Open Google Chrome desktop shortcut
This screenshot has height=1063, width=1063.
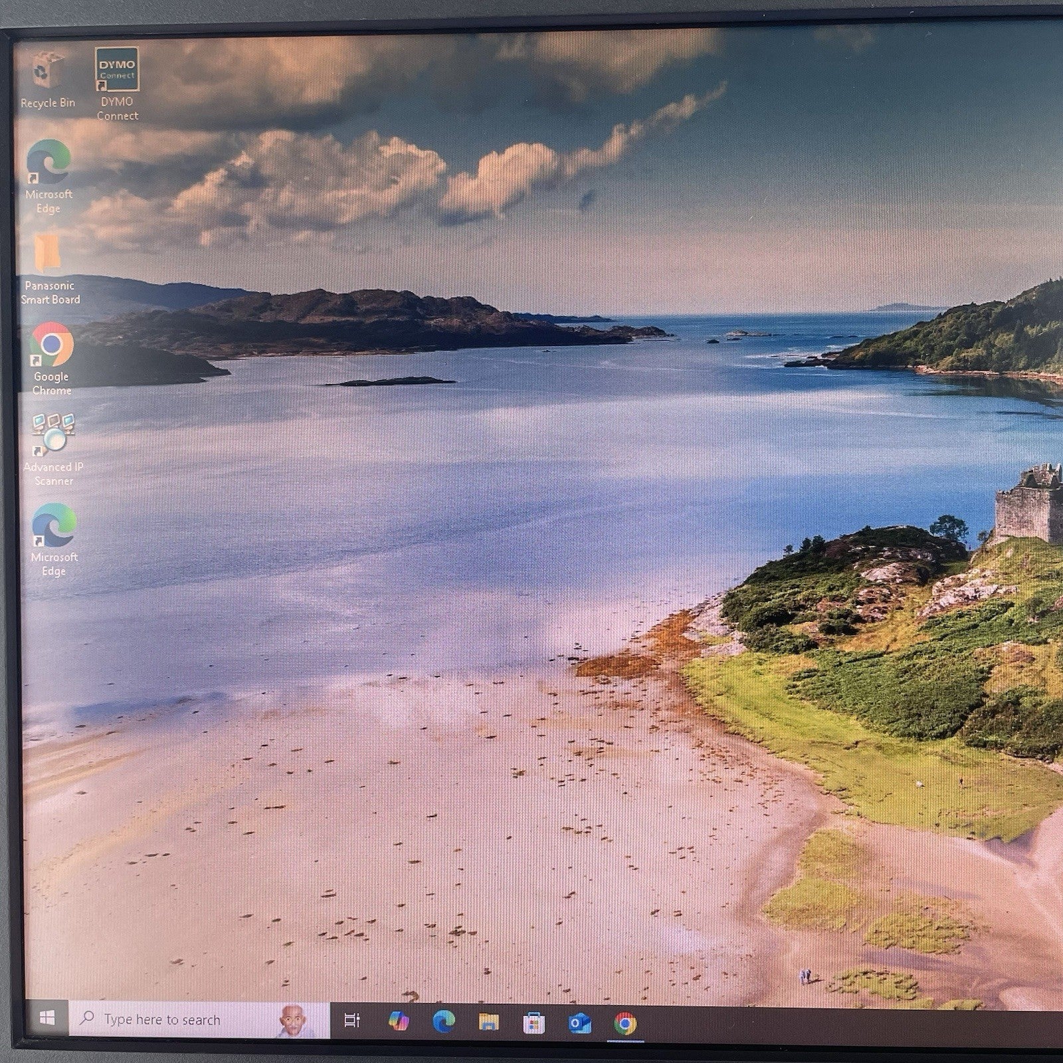point(52,344)
